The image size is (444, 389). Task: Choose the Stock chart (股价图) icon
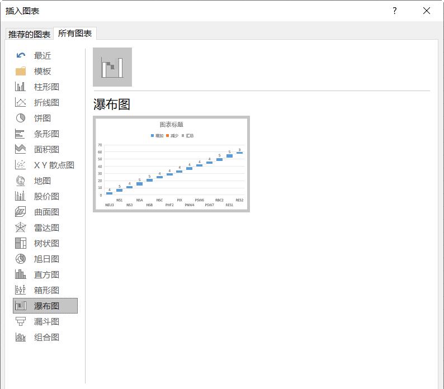point(20,196)
